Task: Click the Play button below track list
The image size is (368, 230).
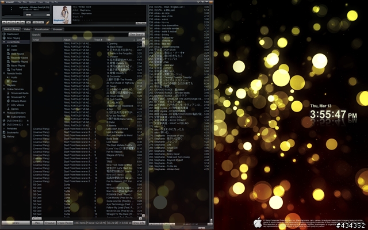Action: [37, 223]
